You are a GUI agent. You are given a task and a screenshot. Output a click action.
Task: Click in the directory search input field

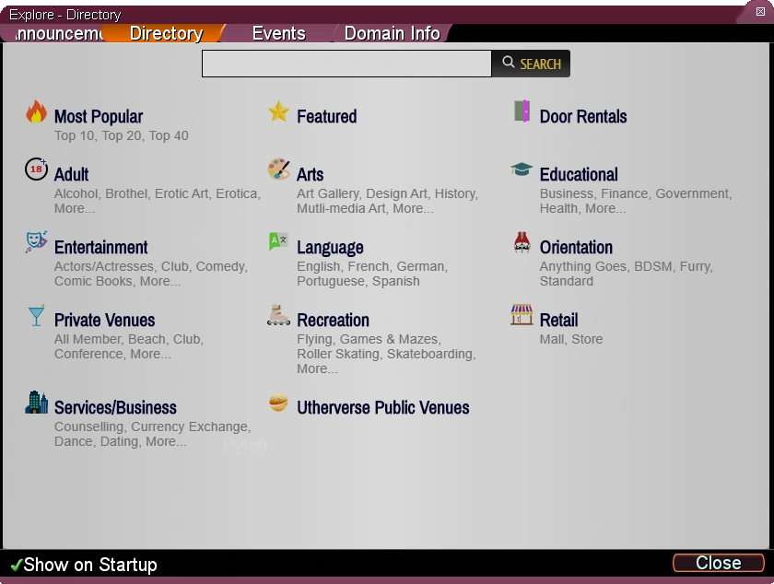346,64
